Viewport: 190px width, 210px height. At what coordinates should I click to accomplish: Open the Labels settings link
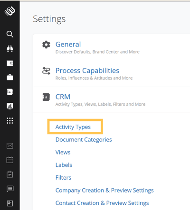click(x=64, y=165)
